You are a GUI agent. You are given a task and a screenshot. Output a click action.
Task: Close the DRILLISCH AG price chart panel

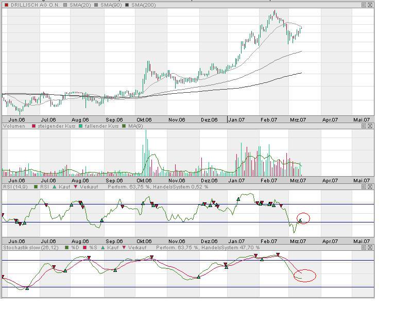(x=370, y=5)
